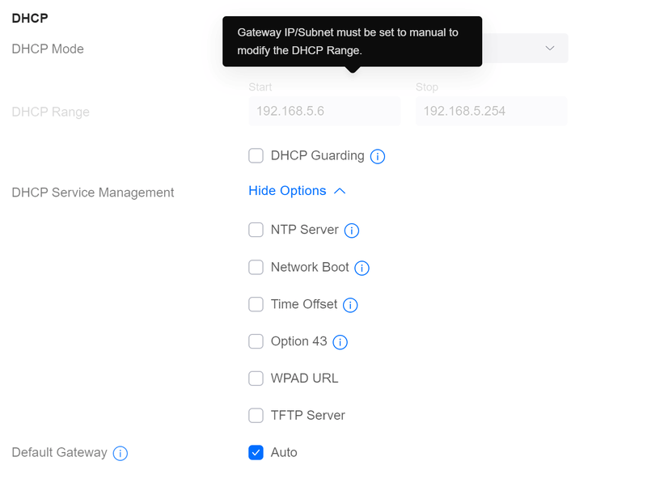This screenshot has width=647, height=478.
Task: Uncheck the Auto default gateway checkbox
Action: [256, 452]
